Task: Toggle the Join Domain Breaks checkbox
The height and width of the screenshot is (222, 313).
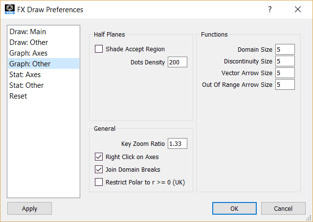Action: pyautogui.click(x=99, y=169)
